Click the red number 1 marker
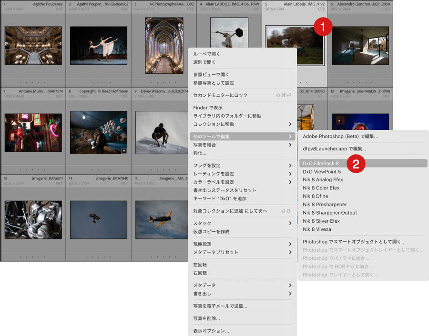Screen dimensions: 429x336 [x=323, y=27]
